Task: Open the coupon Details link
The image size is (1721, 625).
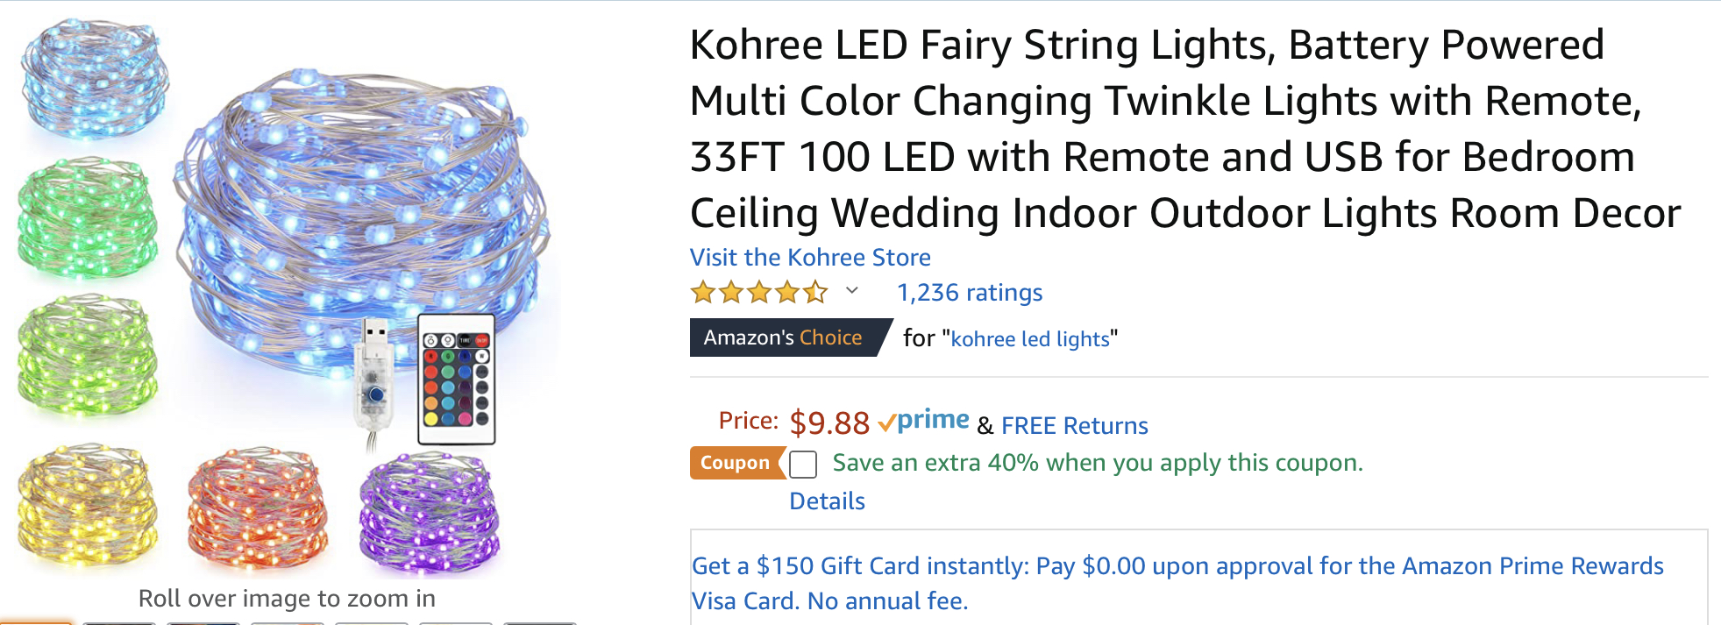Action: (827, 501)
